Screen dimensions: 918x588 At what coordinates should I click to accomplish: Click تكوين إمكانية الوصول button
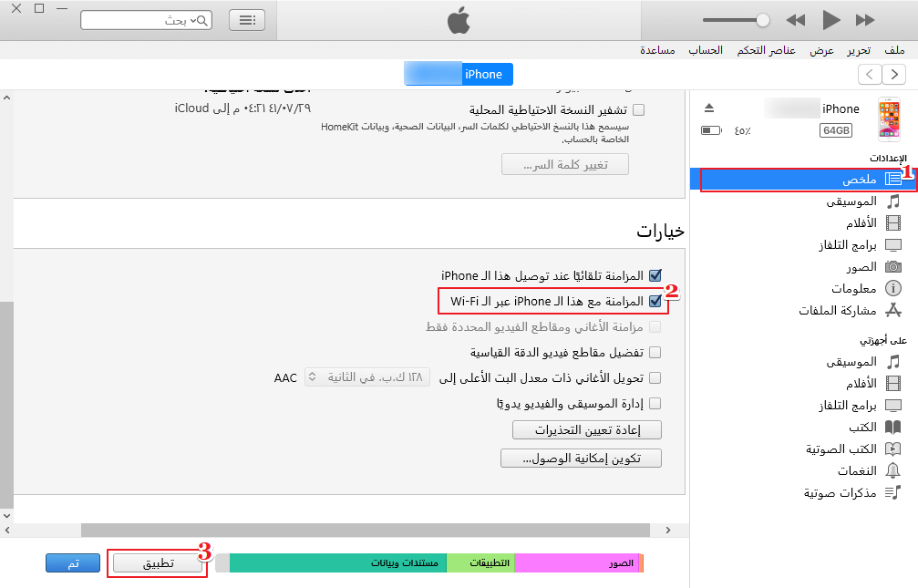point(581,458)
